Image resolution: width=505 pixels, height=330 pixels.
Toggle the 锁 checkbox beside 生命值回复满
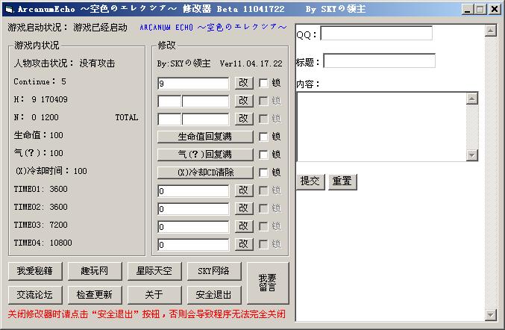(263, 137)
